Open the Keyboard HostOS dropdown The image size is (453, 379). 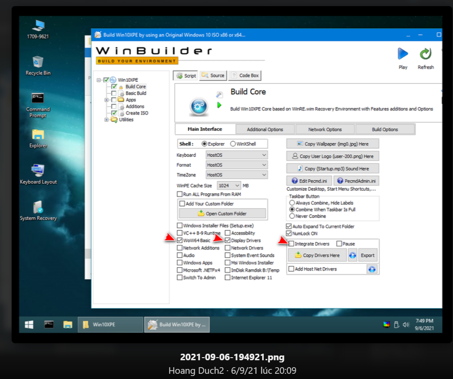click(x=237, y=155)
